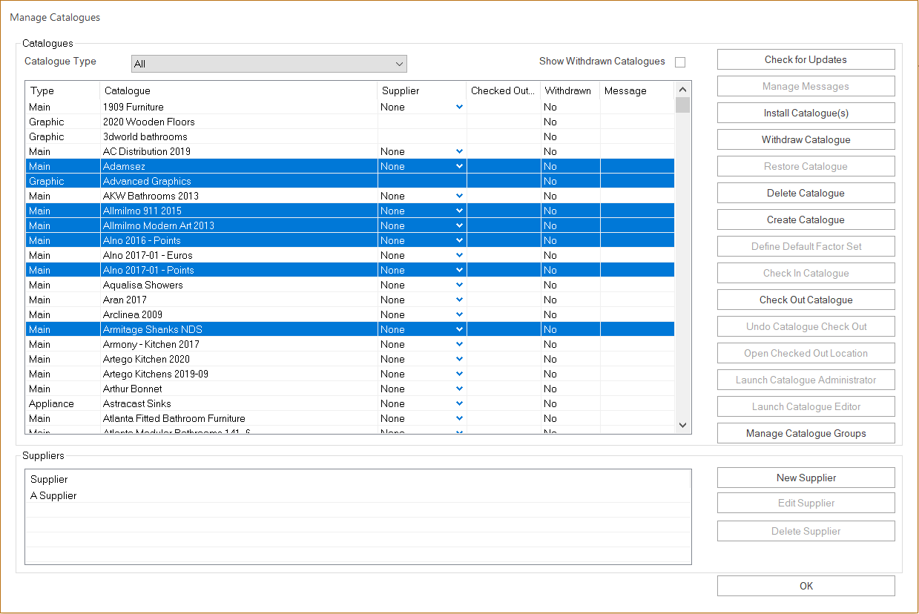The width and height of the screenshot is (919, 614).
Task: Click the Withdraw Catalogue button
Action: tap(806, 139)
